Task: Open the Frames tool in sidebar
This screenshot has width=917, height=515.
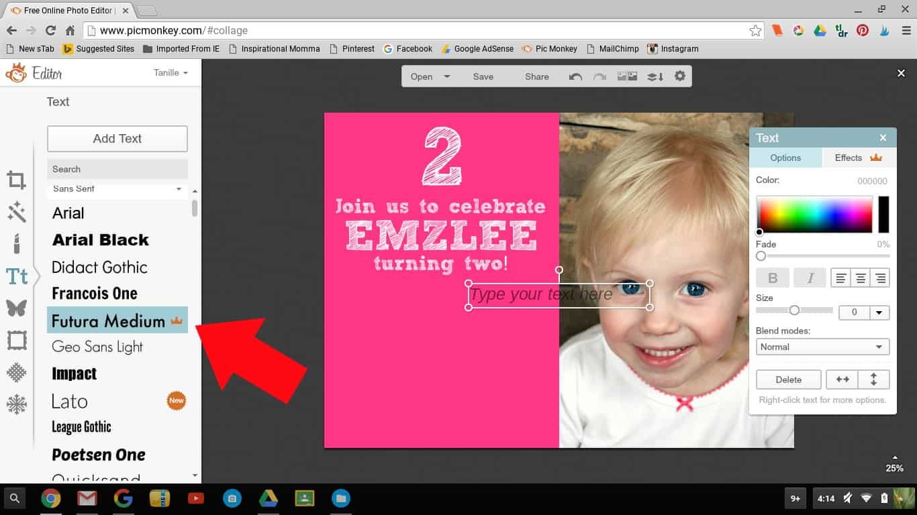Action: coord(17,341)
